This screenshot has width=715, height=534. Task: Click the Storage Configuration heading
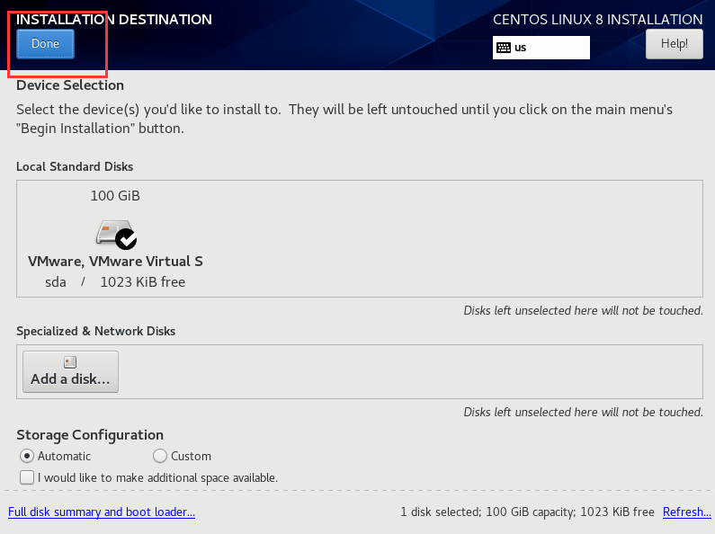pyautogui.click(x=90, y=435)
